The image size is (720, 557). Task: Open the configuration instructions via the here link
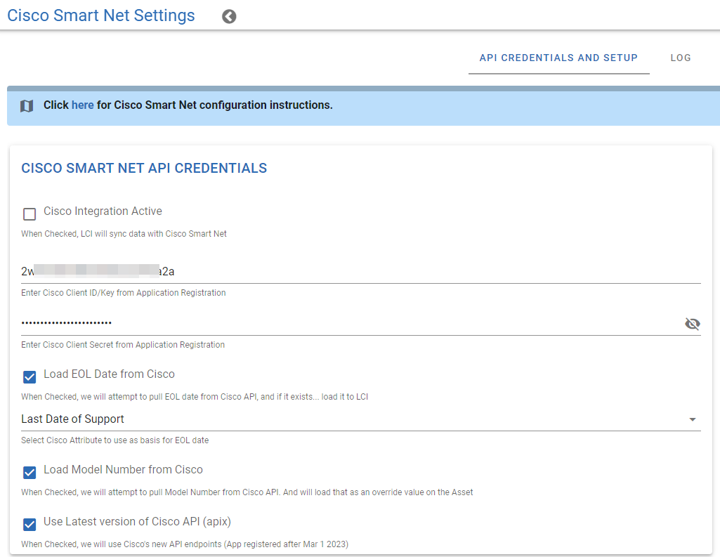pos(82,105)
